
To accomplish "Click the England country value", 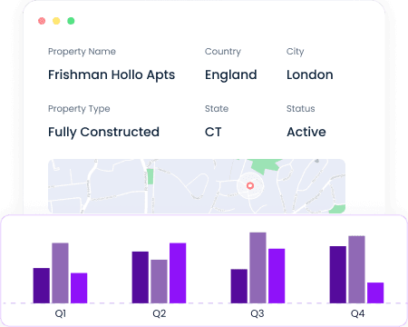I will [231, 74].
